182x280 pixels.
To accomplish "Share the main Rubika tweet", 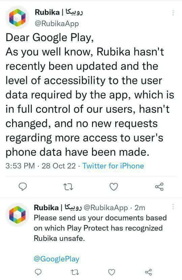I will click(x=159, y=187).
